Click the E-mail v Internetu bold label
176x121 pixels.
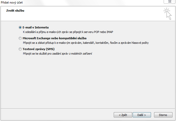(36, 27)
